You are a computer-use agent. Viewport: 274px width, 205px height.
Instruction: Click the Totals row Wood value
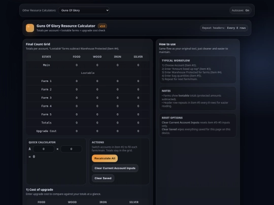click(97, 122)
